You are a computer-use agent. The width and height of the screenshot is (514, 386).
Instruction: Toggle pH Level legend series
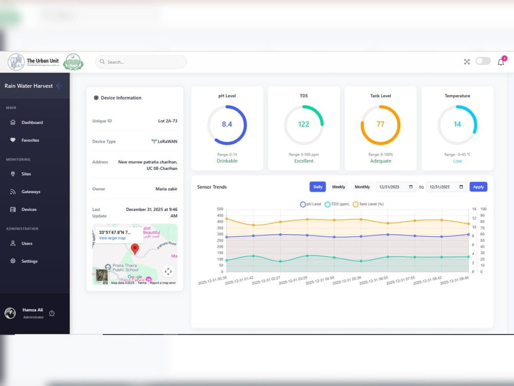tap(310, 204)
